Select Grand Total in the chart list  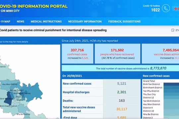(x=149, y=81)
